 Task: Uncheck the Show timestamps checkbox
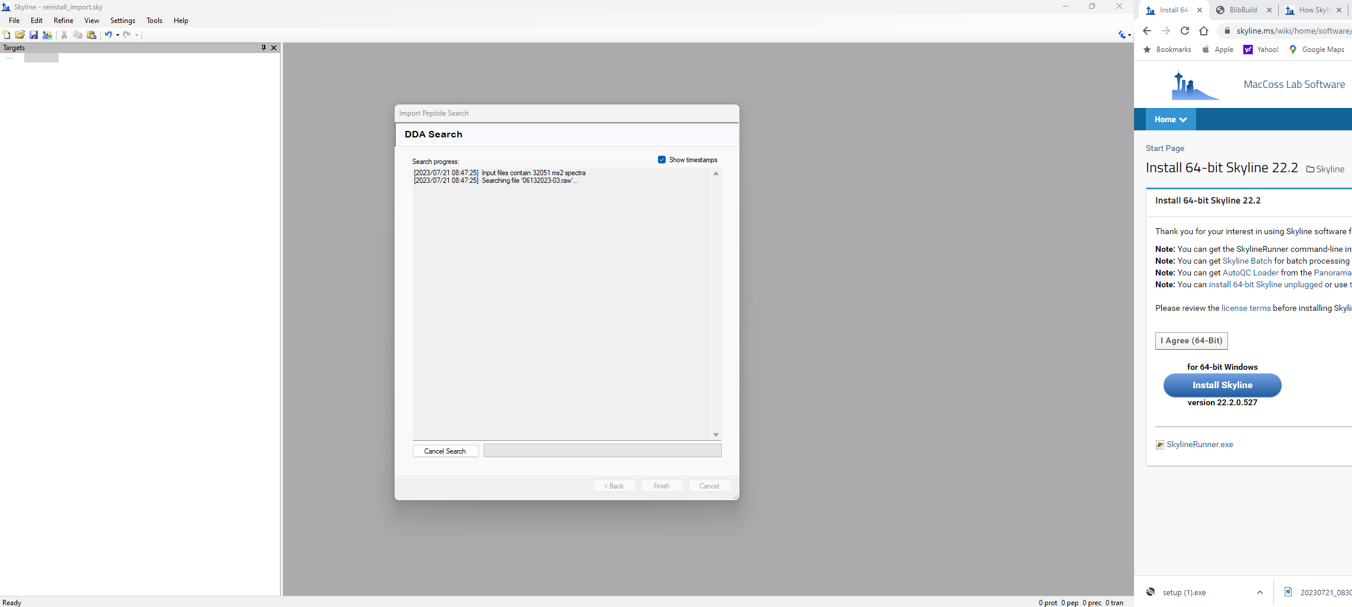(x=662, y=160)
